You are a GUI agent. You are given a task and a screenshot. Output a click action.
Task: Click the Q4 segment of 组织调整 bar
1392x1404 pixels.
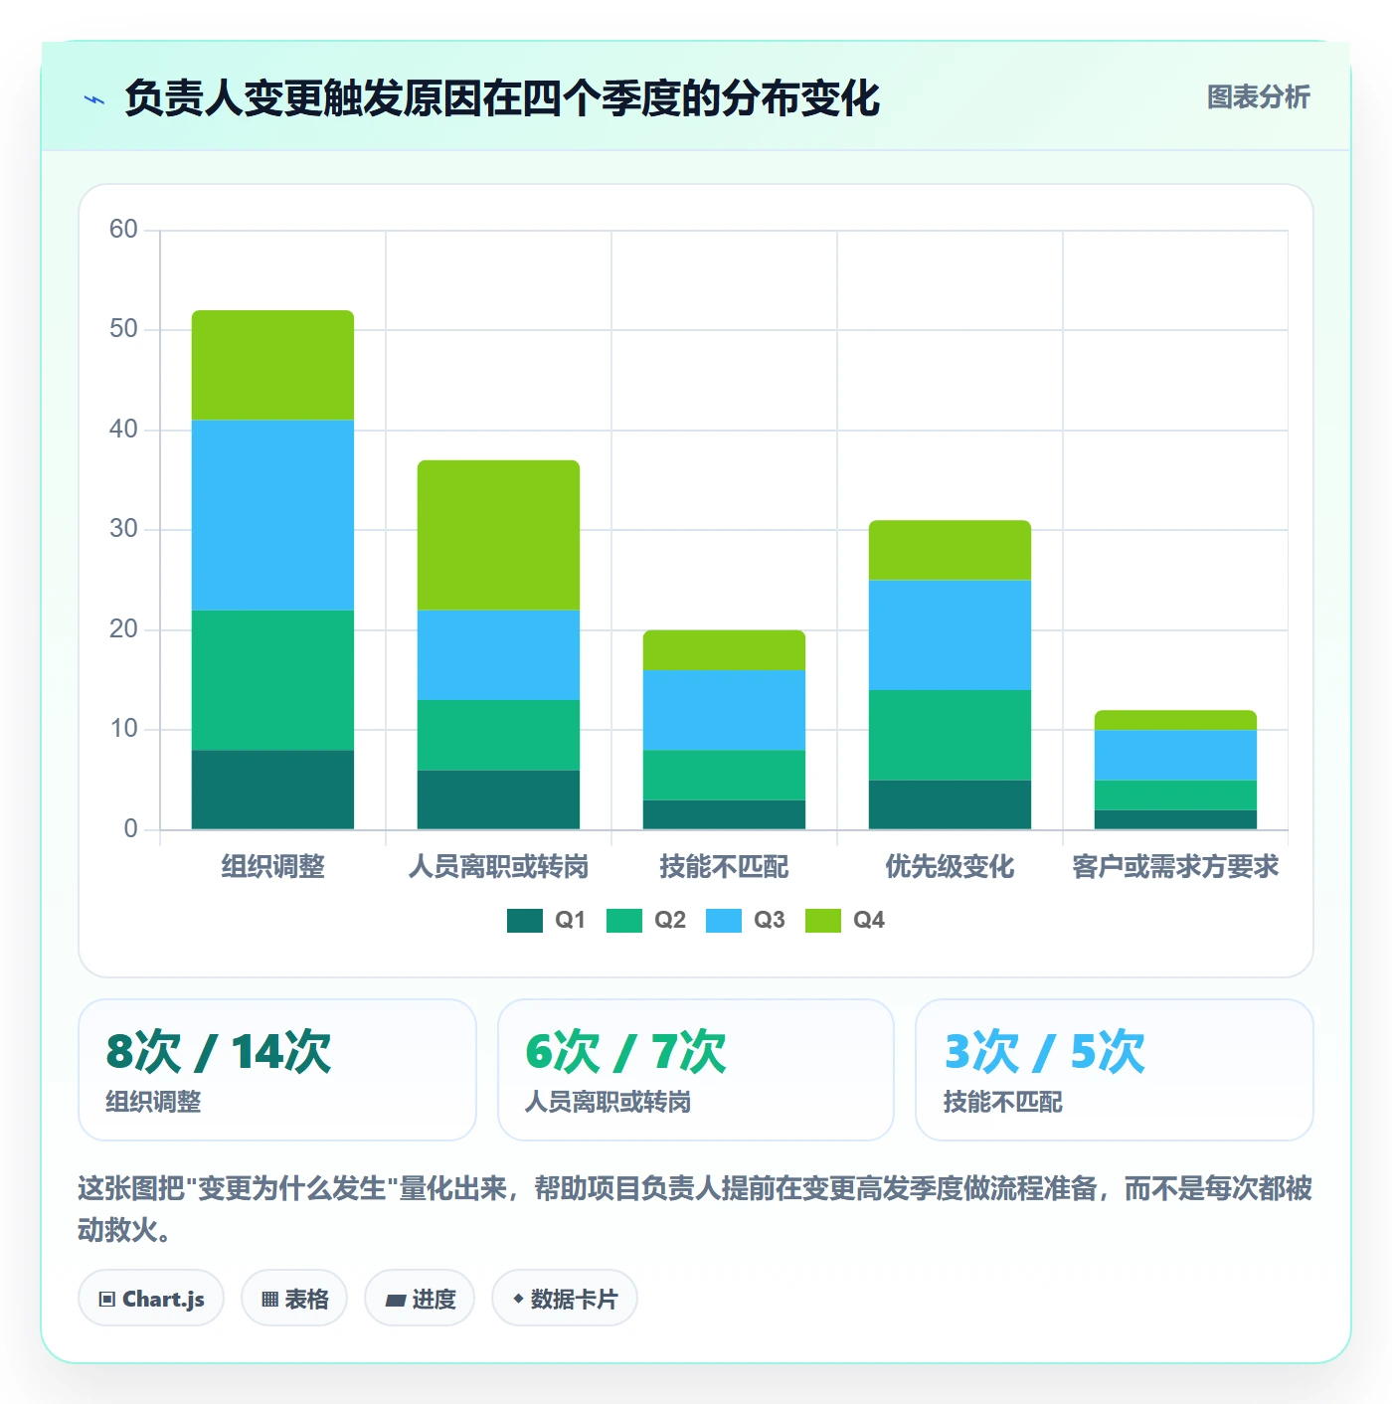[272, 365]
